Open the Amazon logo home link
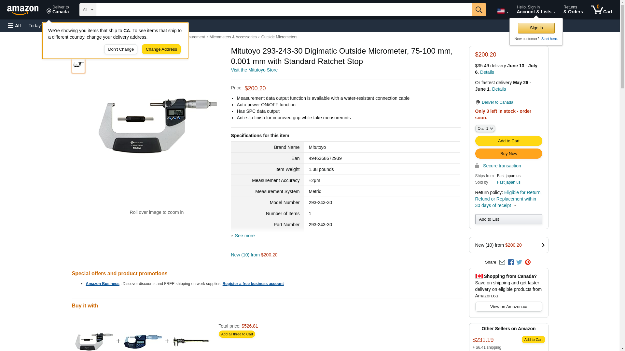The height and width of the screenshot is (351, 625). click(x=23, y=10)
